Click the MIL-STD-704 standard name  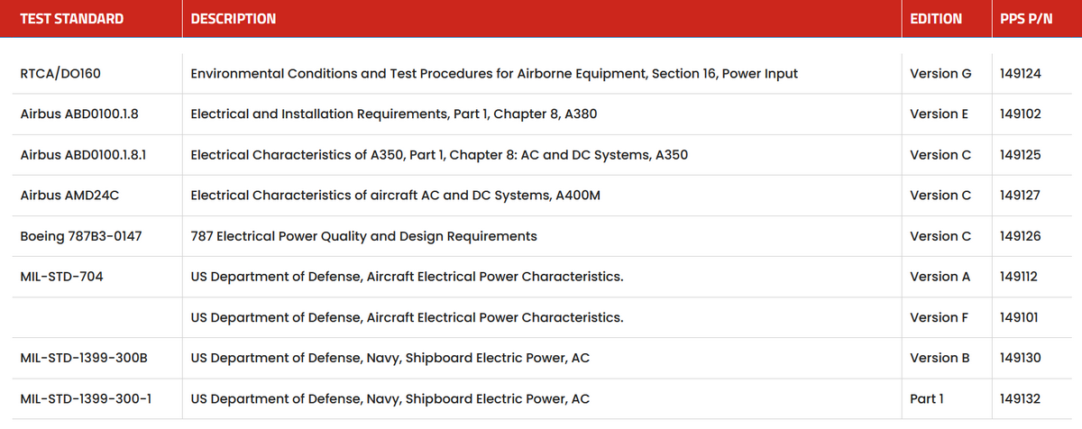coord(61,277)
